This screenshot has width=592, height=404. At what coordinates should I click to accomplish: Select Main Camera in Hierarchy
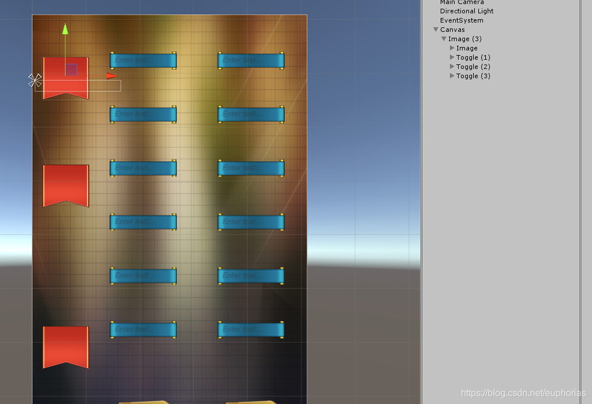(462, 2)
